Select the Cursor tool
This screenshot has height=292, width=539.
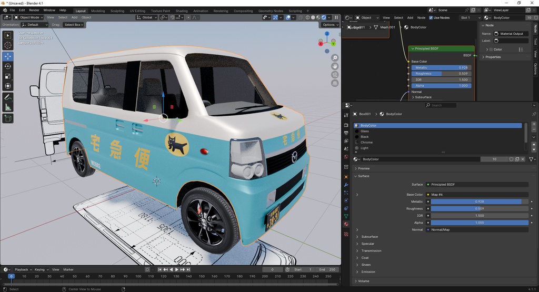(x=8, y=45)
